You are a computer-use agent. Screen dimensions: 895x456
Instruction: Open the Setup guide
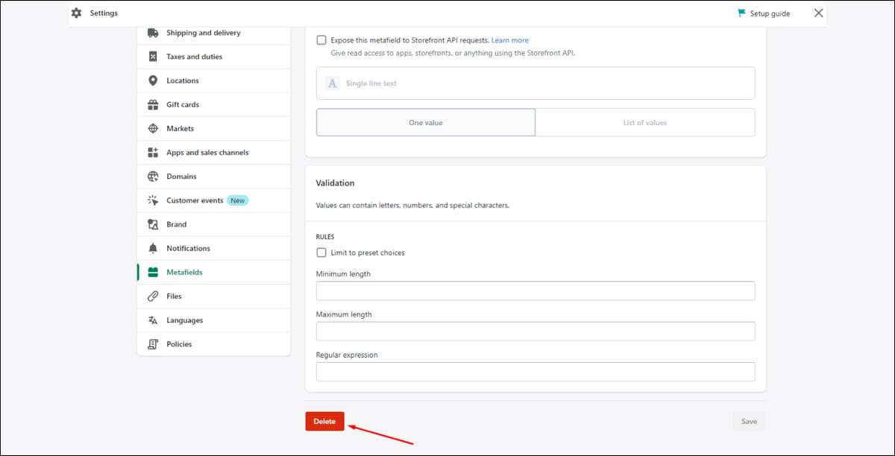pyautogui.click(x=764, y=13)
